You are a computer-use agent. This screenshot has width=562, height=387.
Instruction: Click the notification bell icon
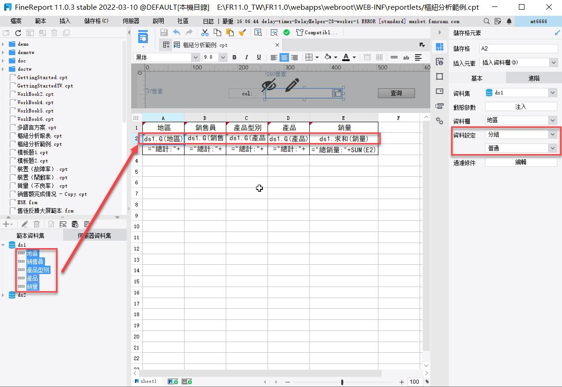click(510, 21)
